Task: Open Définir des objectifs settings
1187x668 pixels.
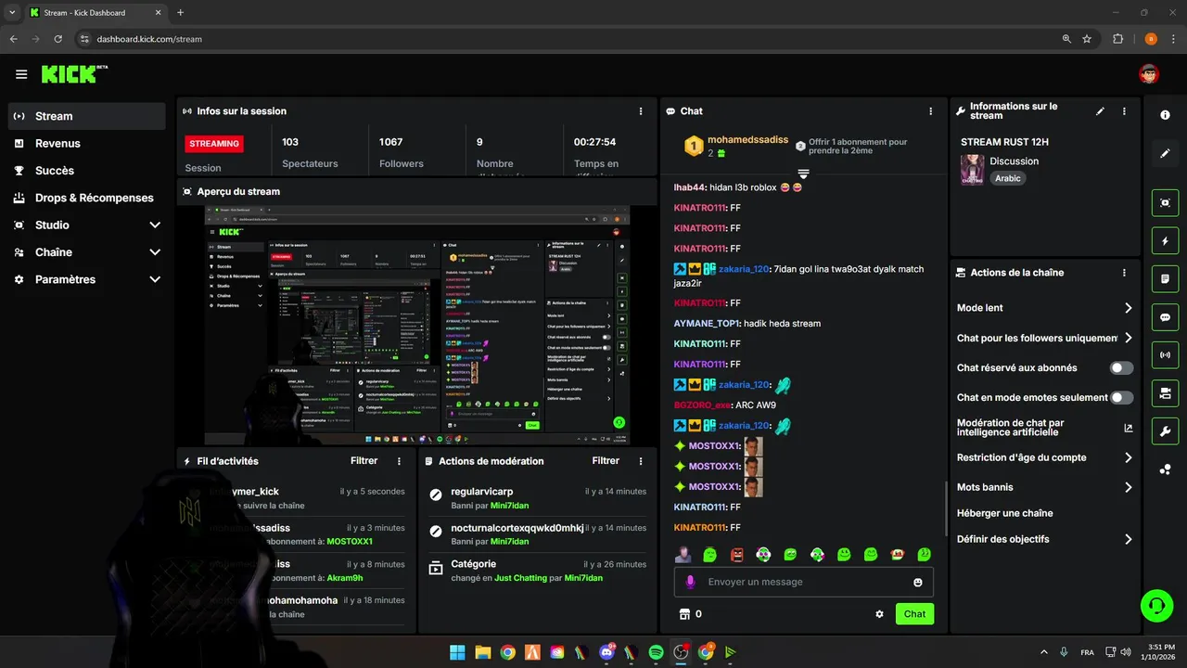Action: point(1045,539)
